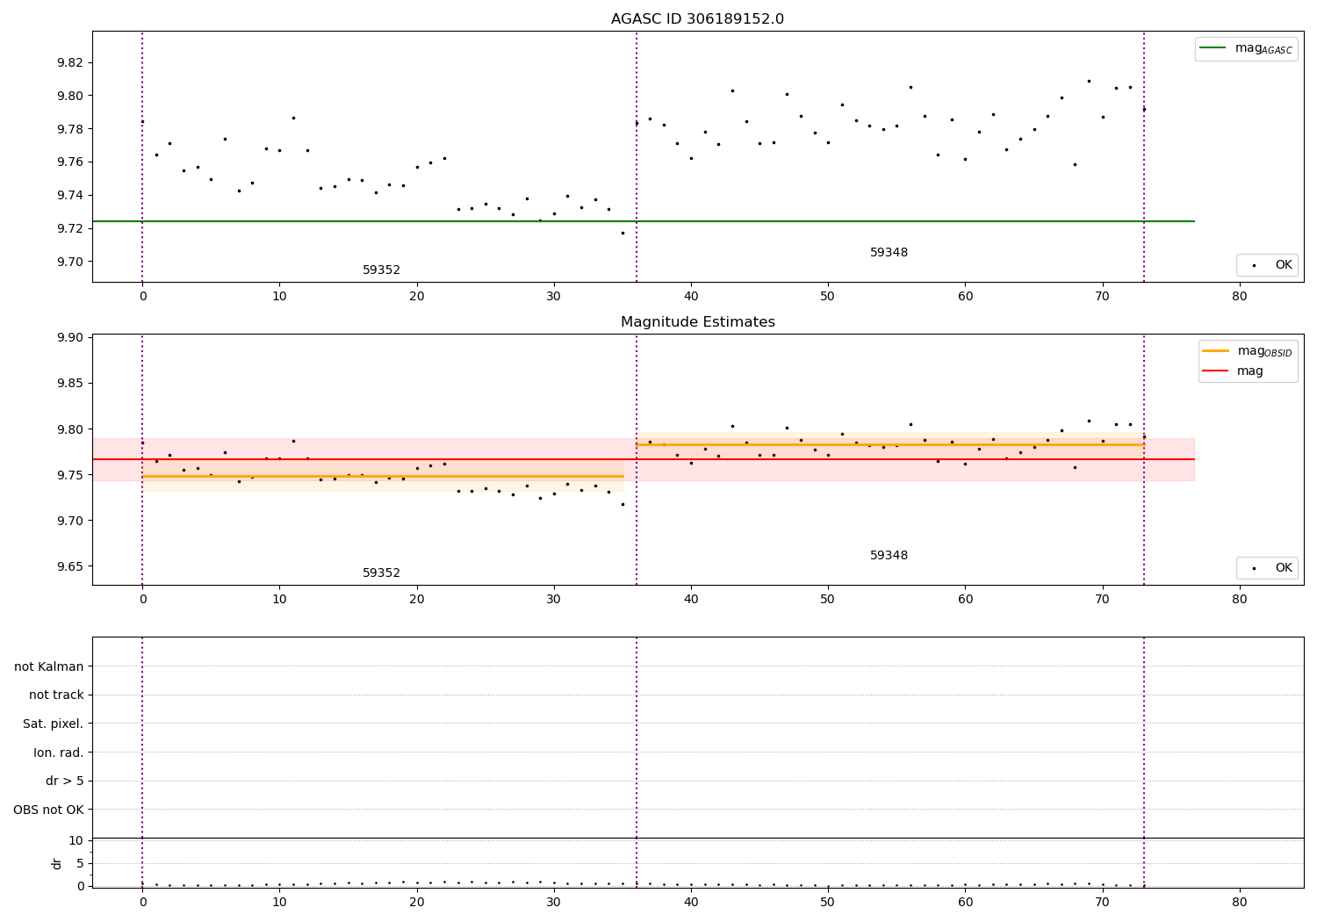The width and height of the screenshot is (1317, 922).
Task: Click orange mag OBSID line segment above label 59348
Action: pos(890,444)
